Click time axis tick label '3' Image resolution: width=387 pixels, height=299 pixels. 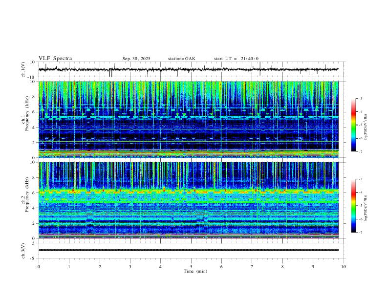coord(130,267)
